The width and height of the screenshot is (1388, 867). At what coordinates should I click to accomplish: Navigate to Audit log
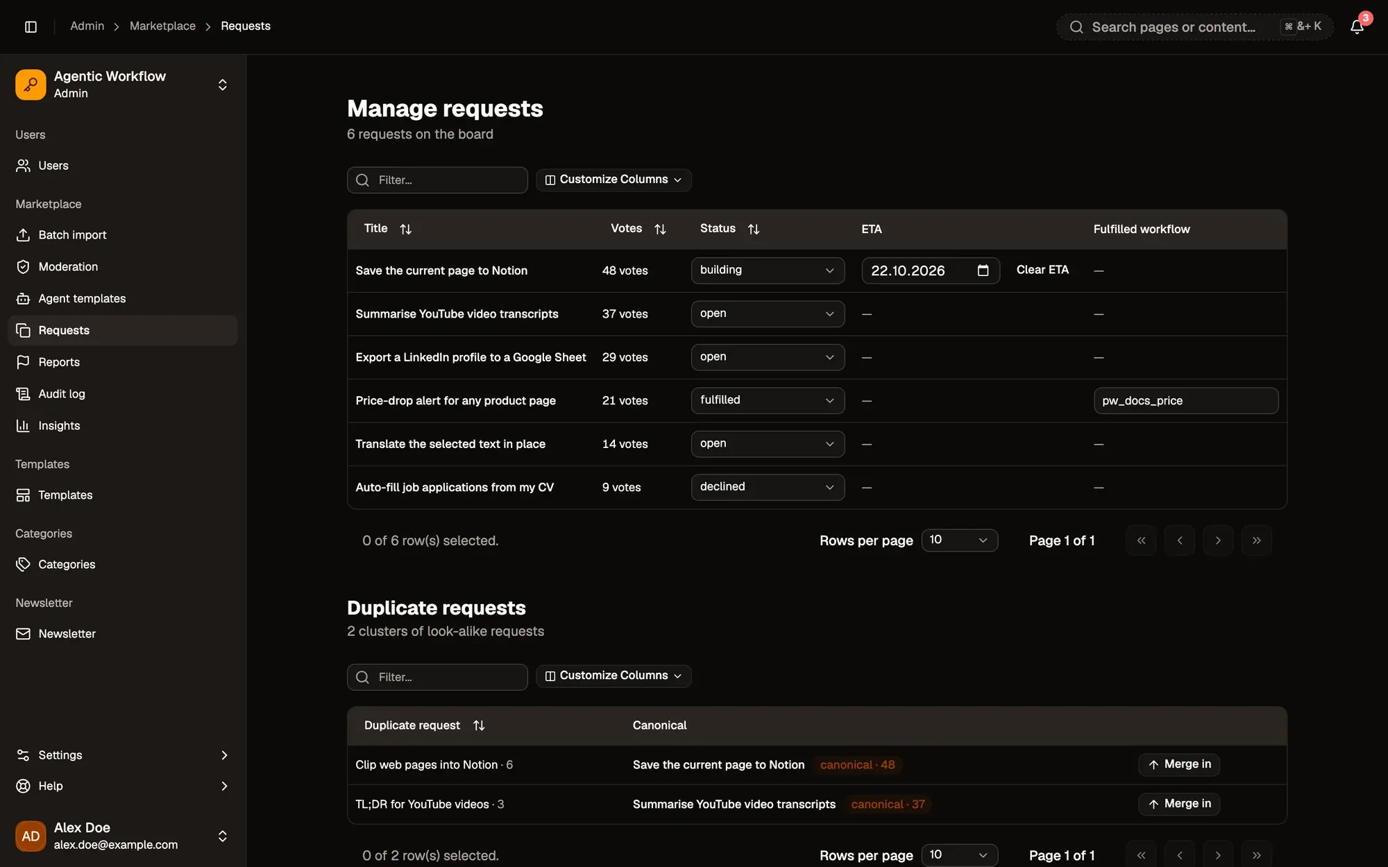click(123, 394)
